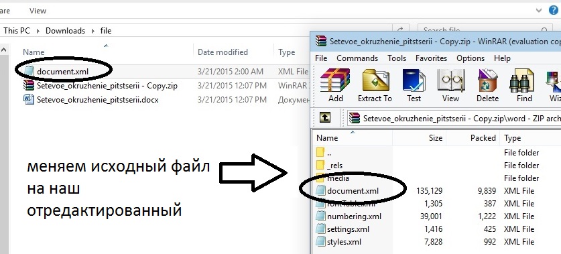Expand the arrow after This PC breadcrumb
The image size is (561, 254).
(x=38, y=31)
